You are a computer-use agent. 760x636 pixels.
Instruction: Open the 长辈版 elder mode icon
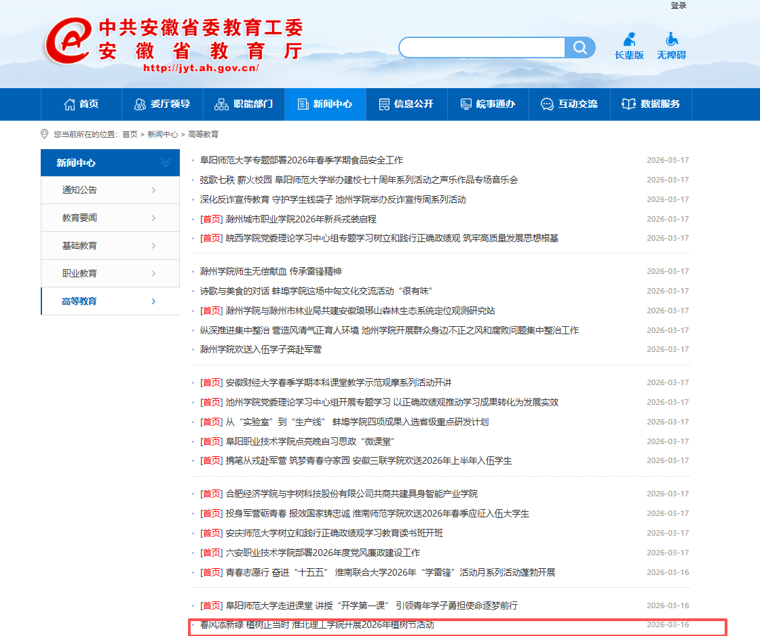pos(629,41)
